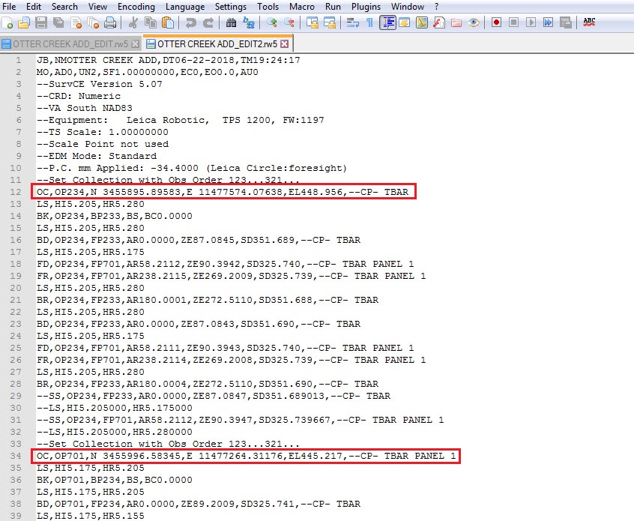This screenshot has height=521, width=634.
Task: Click the Print icon in toolbar
Action: (x=110, y=22)
